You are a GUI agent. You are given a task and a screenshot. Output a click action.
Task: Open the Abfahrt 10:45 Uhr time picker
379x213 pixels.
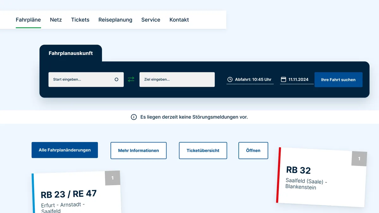coord(250,80)
